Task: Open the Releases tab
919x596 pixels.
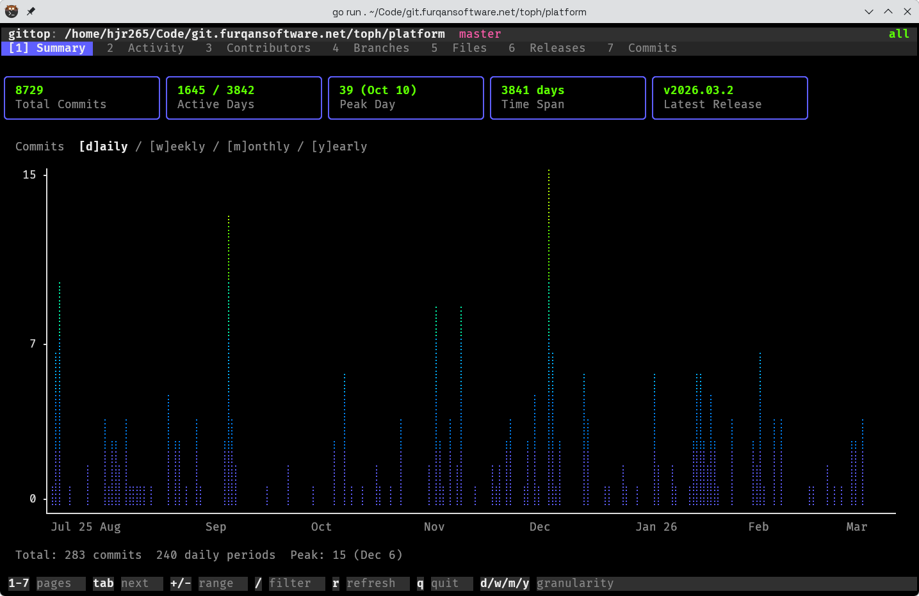Action: [x=557, y=47]
